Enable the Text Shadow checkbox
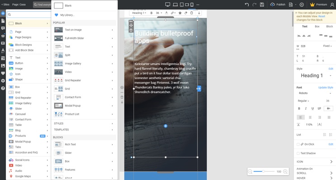Screen dimensions: 336x180 298,153
